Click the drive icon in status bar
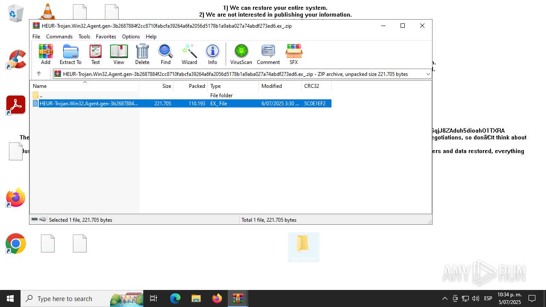Screen dimensions: 546x307 pos(35,220)
